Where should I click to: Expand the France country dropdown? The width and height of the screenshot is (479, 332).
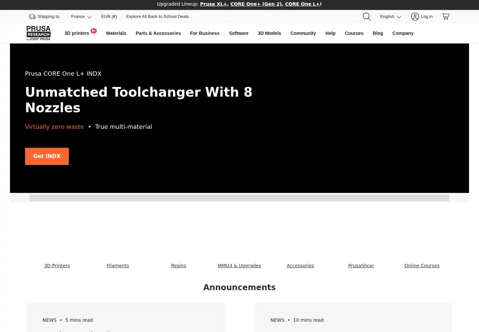(x=81, y=17)
